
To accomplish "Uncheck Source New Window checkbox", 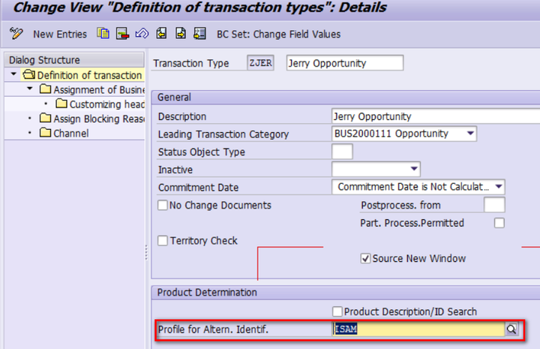I will coord(365,258).
